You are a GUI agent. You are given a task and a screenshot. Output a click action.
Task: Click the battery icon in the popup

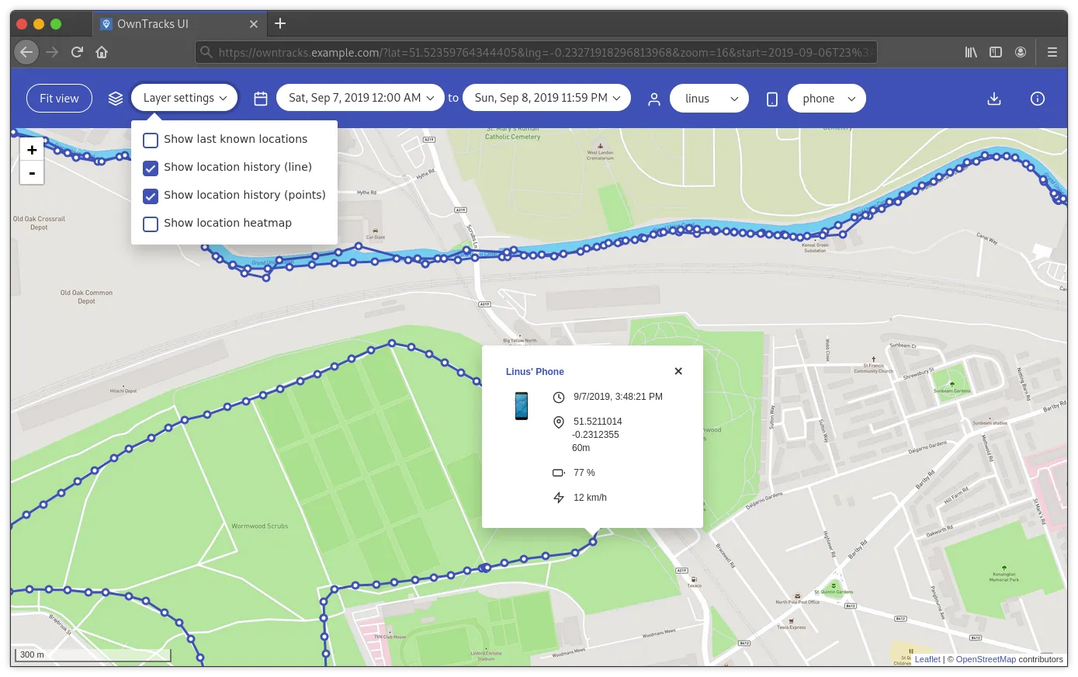559,472
